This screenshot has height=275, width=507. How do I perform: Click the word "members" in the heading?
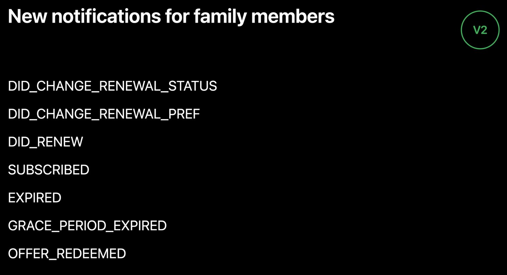point(293,16)
